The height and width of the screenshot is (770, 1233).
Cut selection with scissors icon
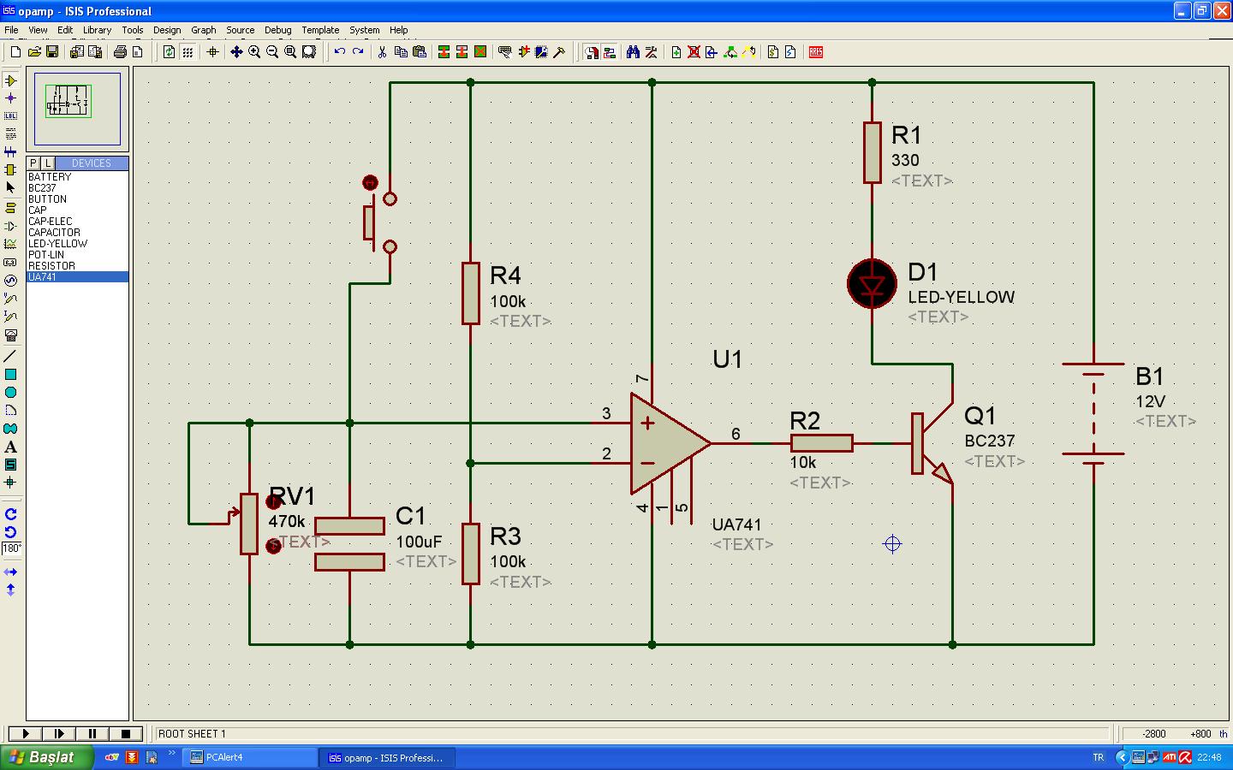tap(382, 52)
